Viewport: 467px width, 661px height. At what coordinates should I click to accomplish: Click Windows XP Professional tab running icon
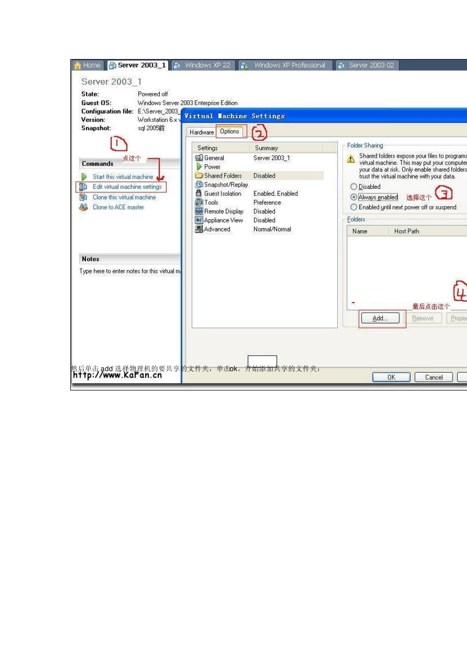pyautogui.click(x=245, y=65)
